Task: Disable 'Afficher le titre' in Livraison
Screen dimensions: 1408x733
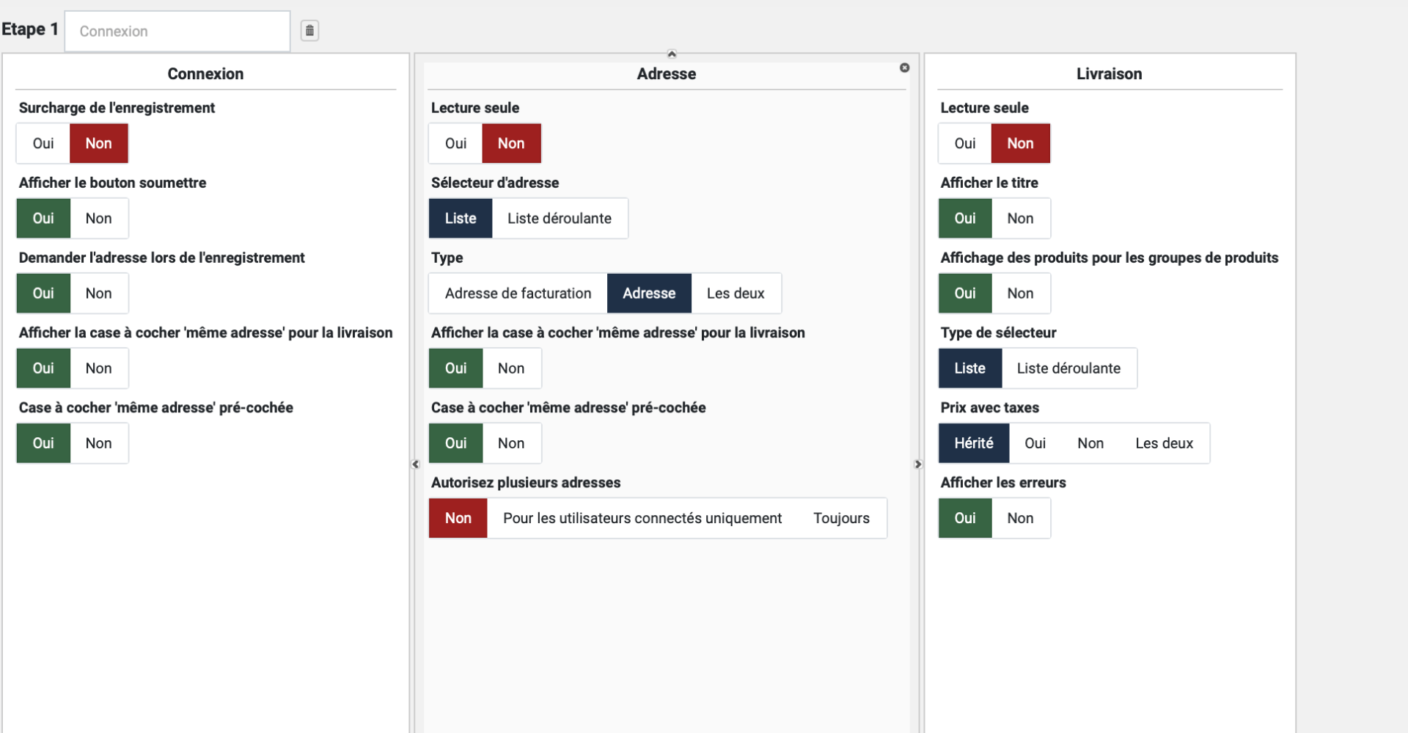Action: coord(1019,219)
